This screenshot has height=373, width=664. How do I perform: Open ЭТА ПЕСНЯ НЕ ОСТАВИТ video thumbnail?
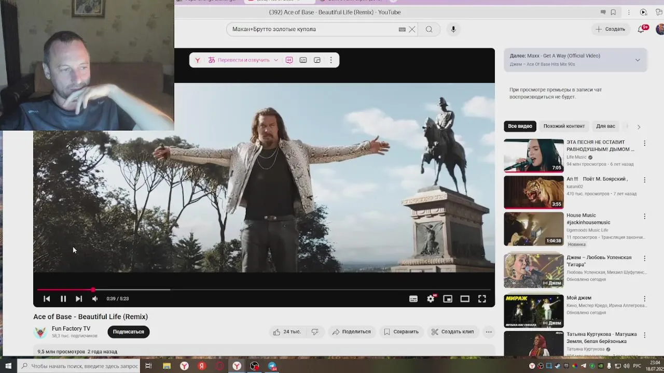tap(533, 155)
